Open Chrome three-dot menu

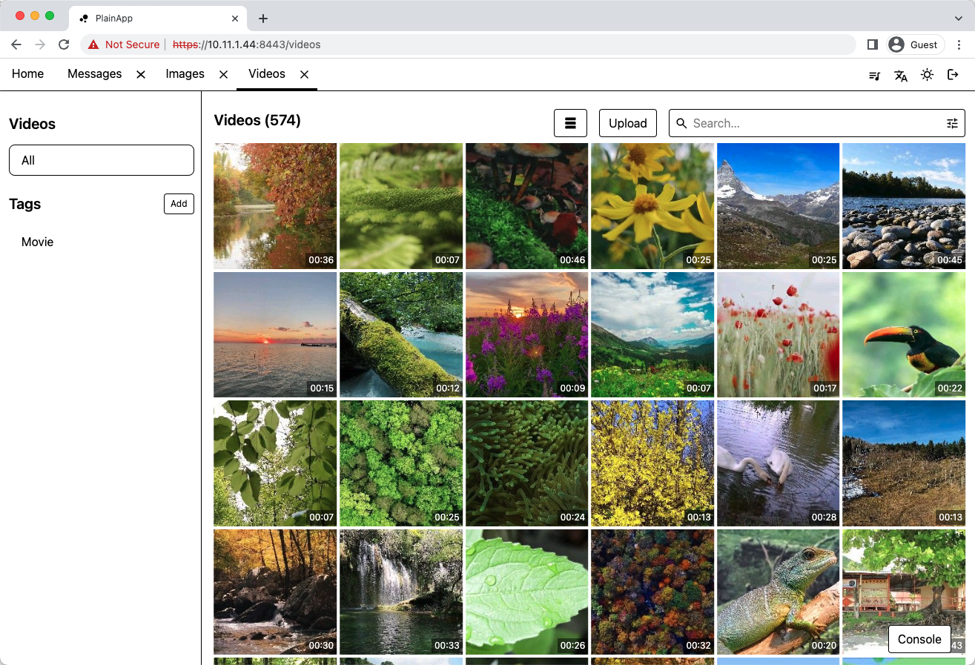[959, 44]
